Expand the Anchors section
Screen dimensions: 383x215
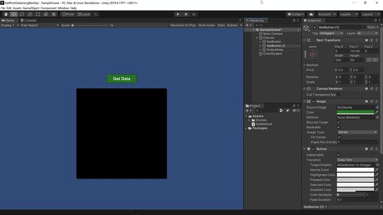pos(305,65)
